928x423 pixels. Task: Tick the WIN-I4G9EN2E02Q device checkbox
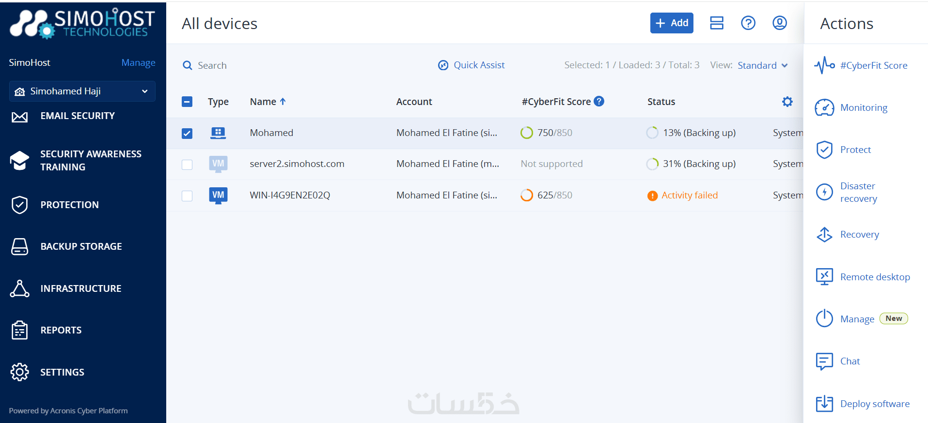(187, 196)
